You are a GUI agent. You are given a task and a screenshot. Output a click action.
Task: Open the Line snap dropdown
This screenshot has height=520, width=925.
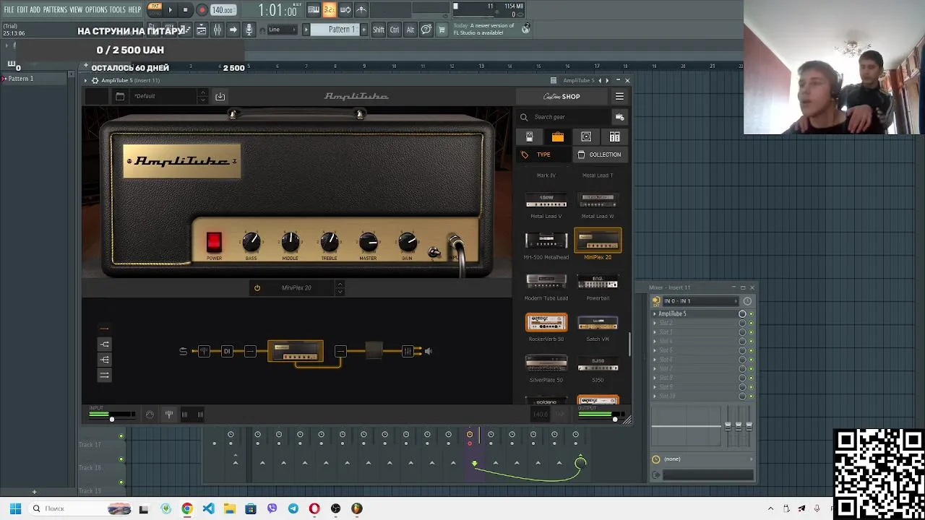(x=282, y=30)
